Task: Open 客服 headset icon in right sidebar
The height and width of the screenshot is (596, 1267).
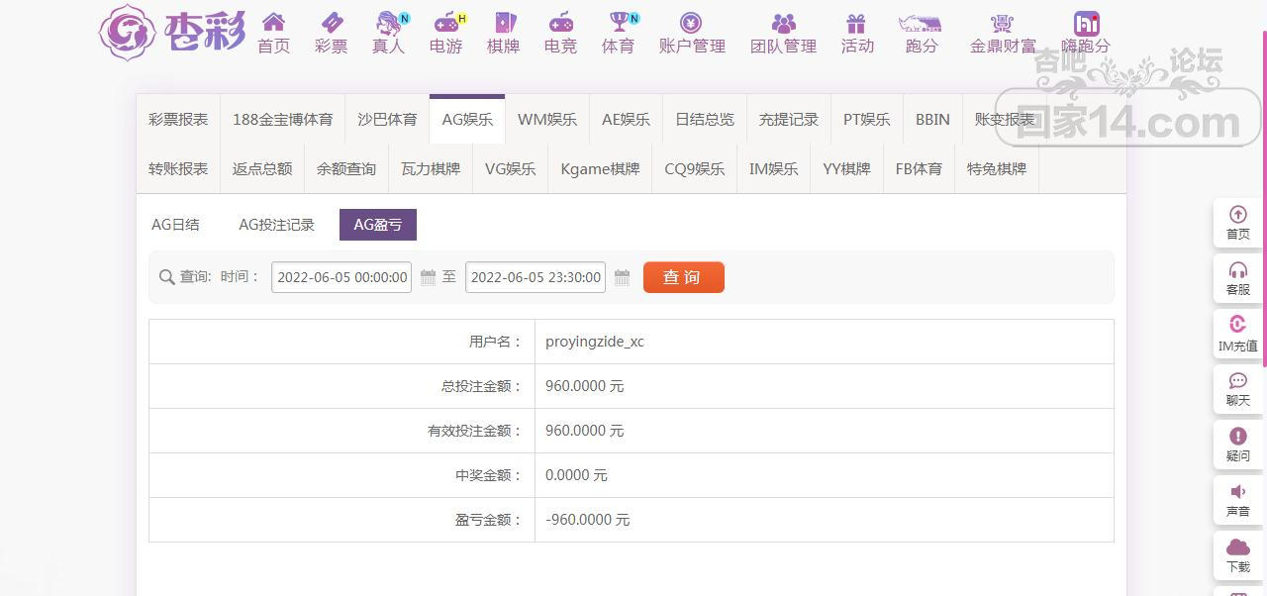Action: [1237, 270]
